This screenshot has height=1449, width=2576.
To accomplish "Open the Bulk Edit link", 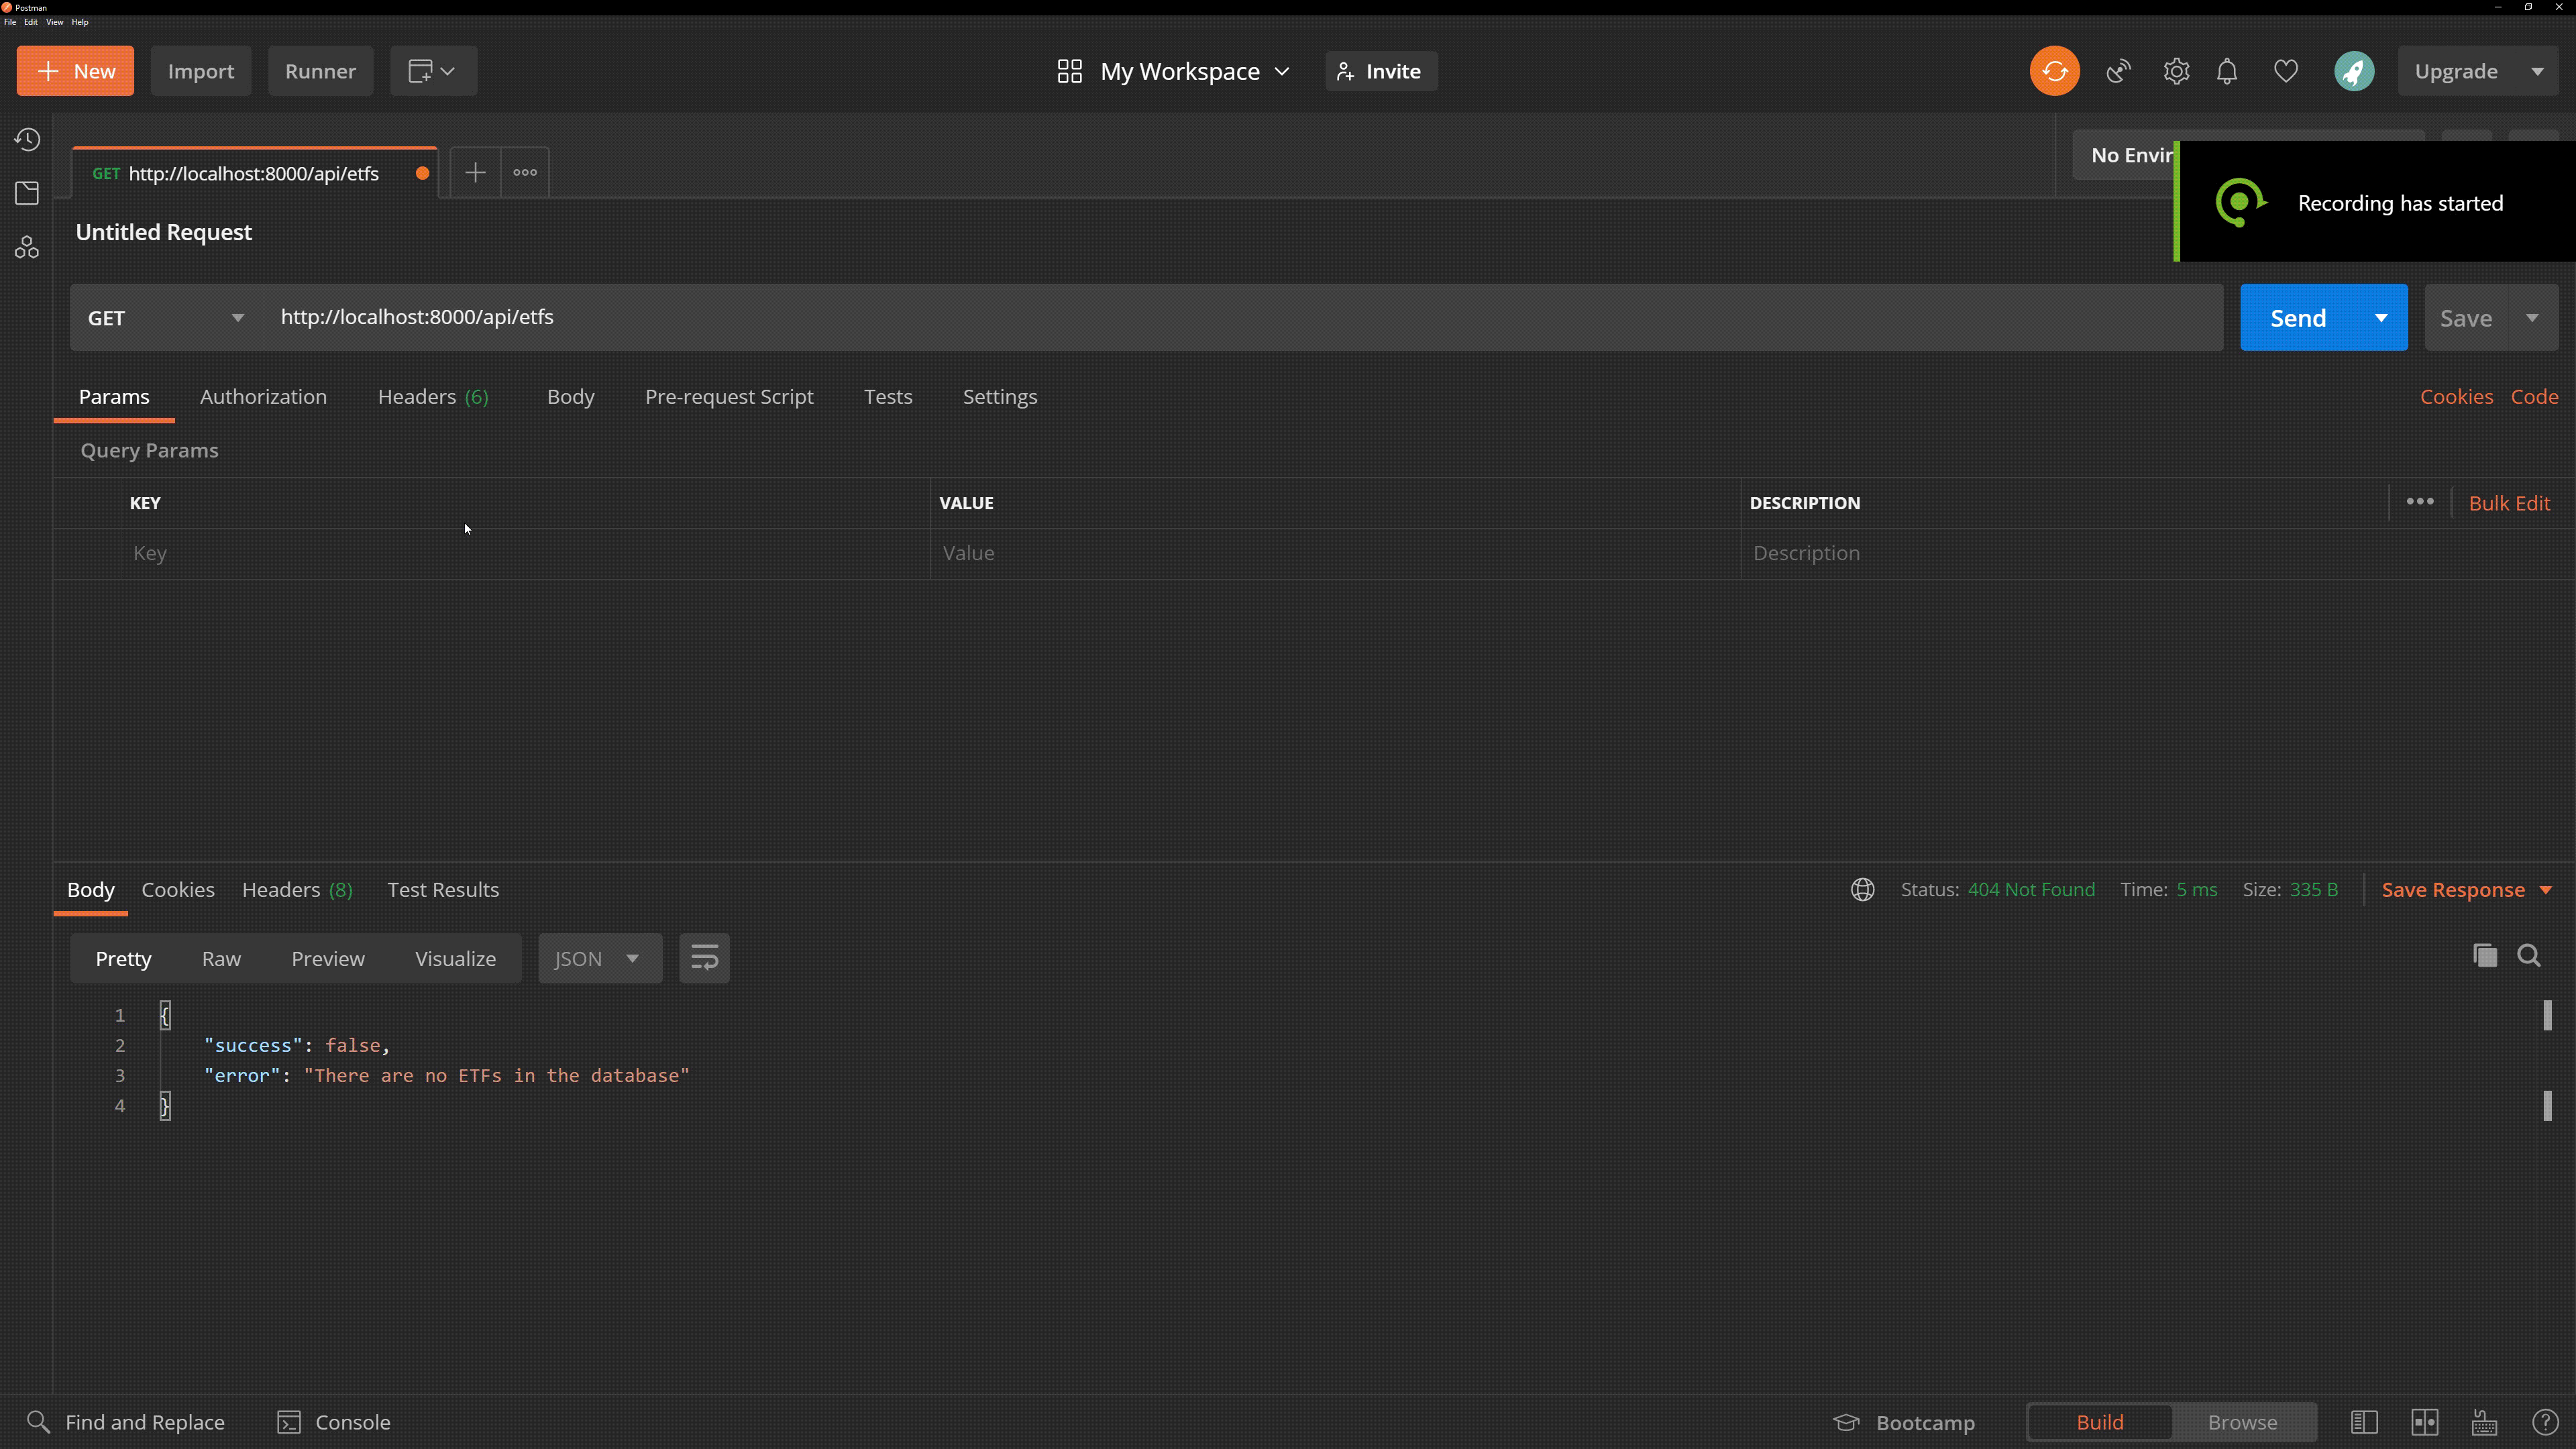I will coord(2508,503).
